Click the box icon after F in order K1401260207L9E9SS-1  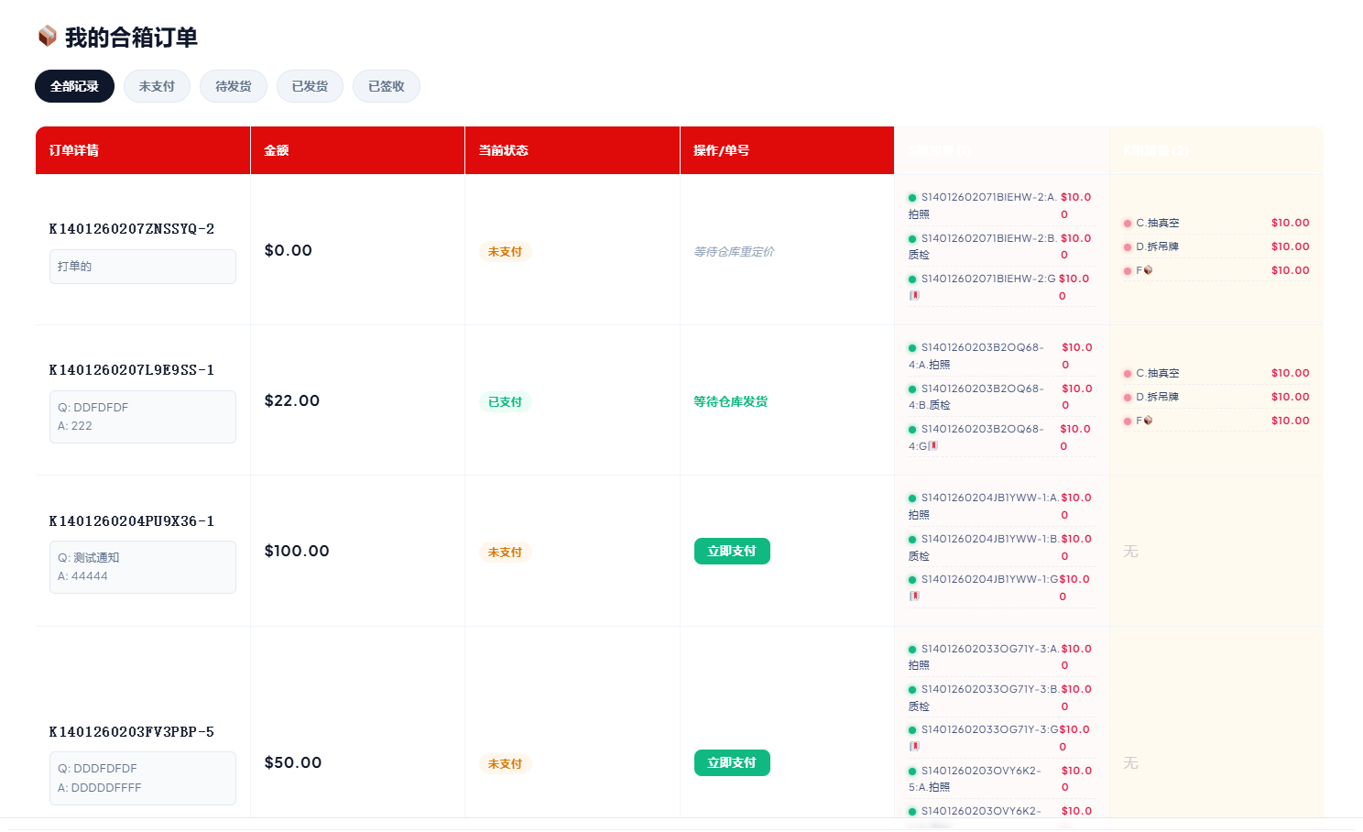point(1148,421)
